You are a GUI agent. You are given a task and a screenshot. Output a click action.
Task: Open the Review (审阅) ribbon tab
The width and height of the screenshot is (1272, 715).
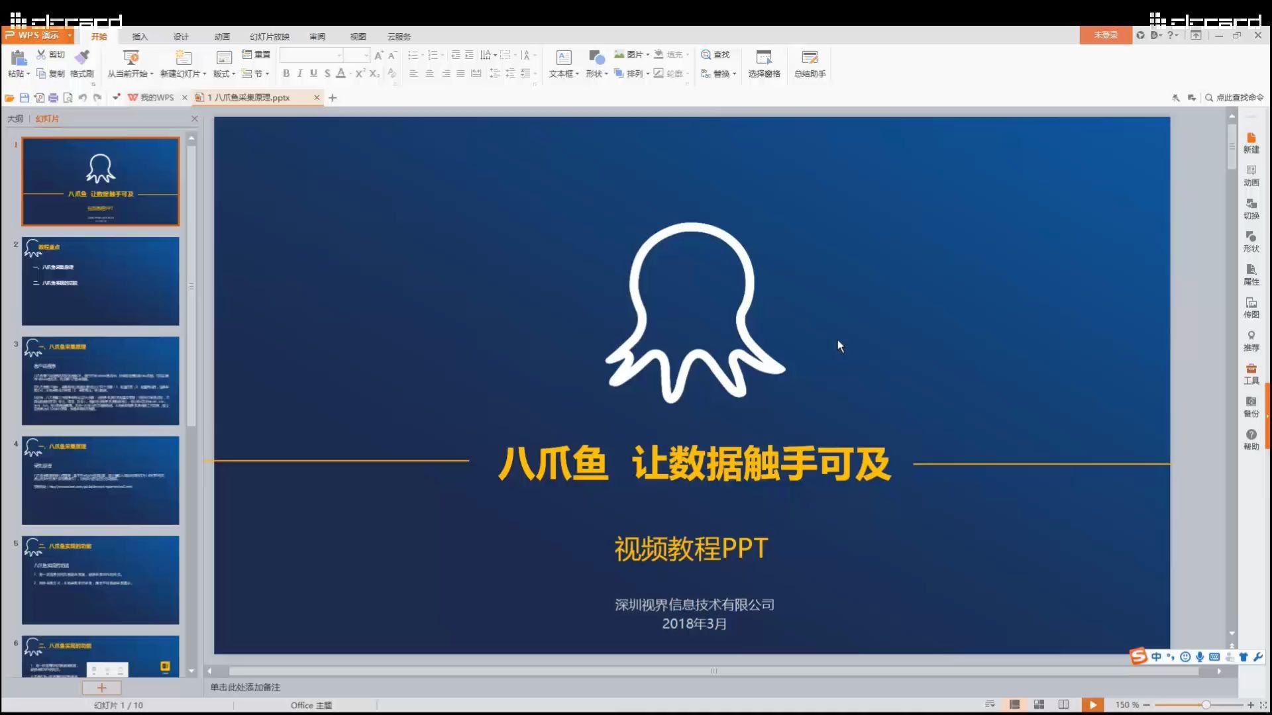pyautogui.click(x=317, y=36)
